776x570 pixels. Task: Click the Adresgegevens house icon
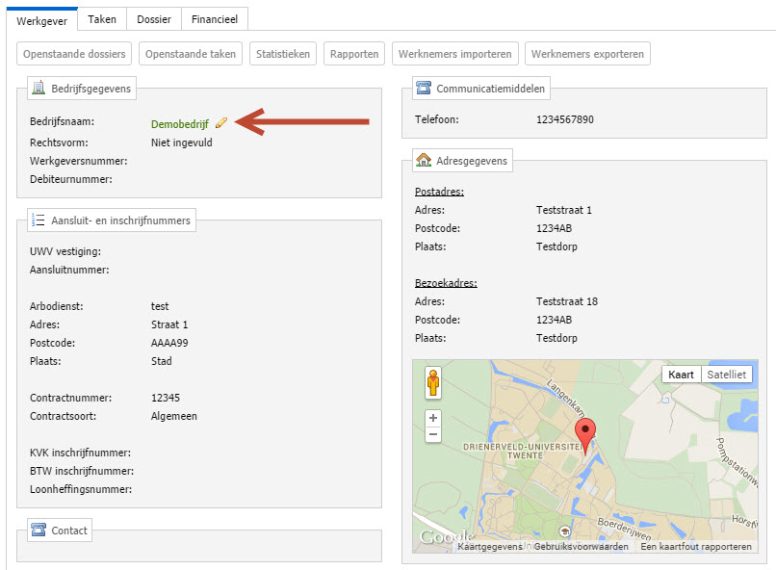tap(424, 160)
